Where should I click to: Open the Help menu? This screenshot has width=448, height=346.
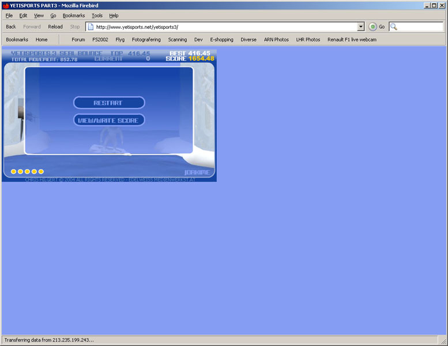(x=114, y=16)
